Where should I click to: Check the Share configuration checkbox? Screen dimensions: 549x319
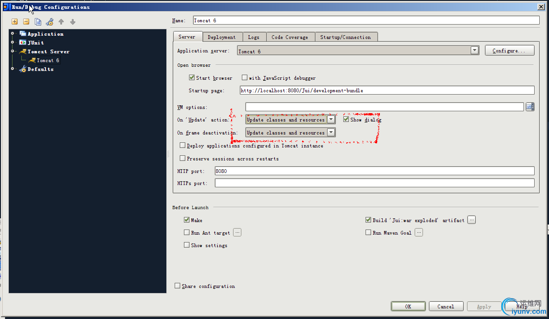(177, 286)
